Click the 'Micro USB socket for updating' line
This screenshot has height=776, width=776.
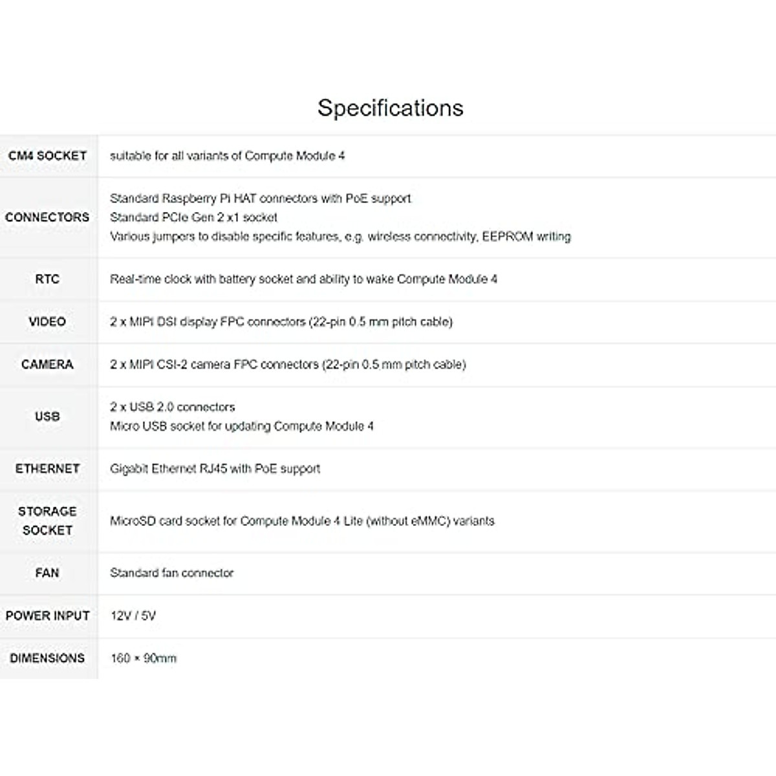click(x=242, y=426)
